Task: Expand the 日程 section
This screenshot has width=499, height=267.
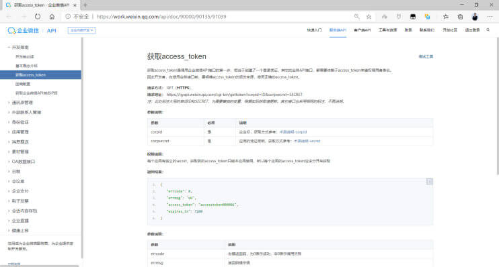Action: [9, 172]
